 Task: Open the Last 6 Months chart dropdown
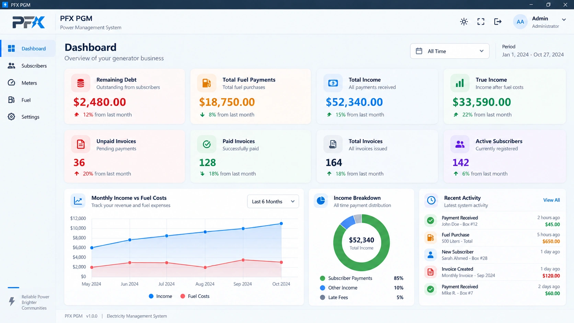(x=273, y=201)
